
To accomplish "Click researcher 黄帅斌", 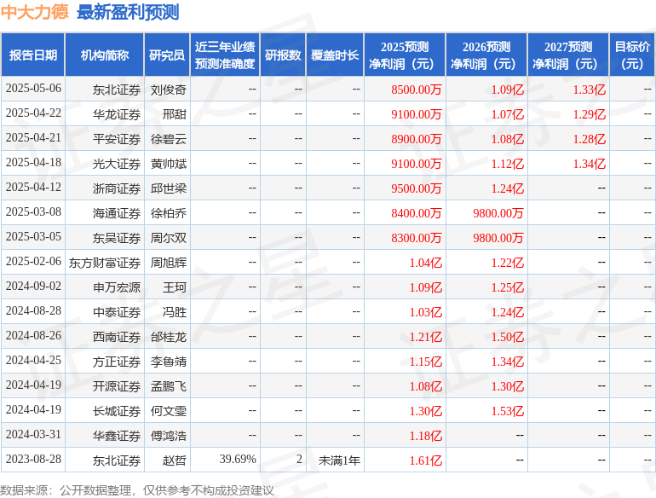I will click(168, 164).
